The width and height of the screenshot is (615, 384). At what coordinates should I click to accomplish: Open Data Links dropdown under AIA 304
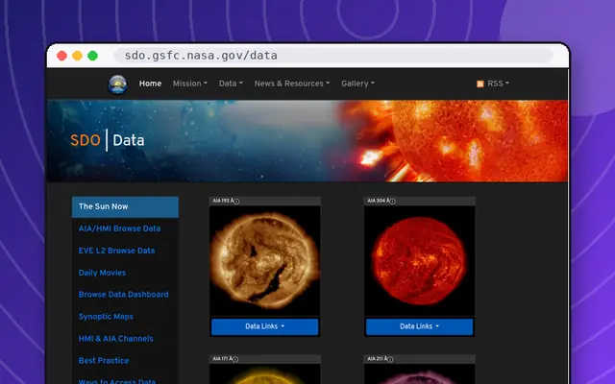click(x=420, y=326)
